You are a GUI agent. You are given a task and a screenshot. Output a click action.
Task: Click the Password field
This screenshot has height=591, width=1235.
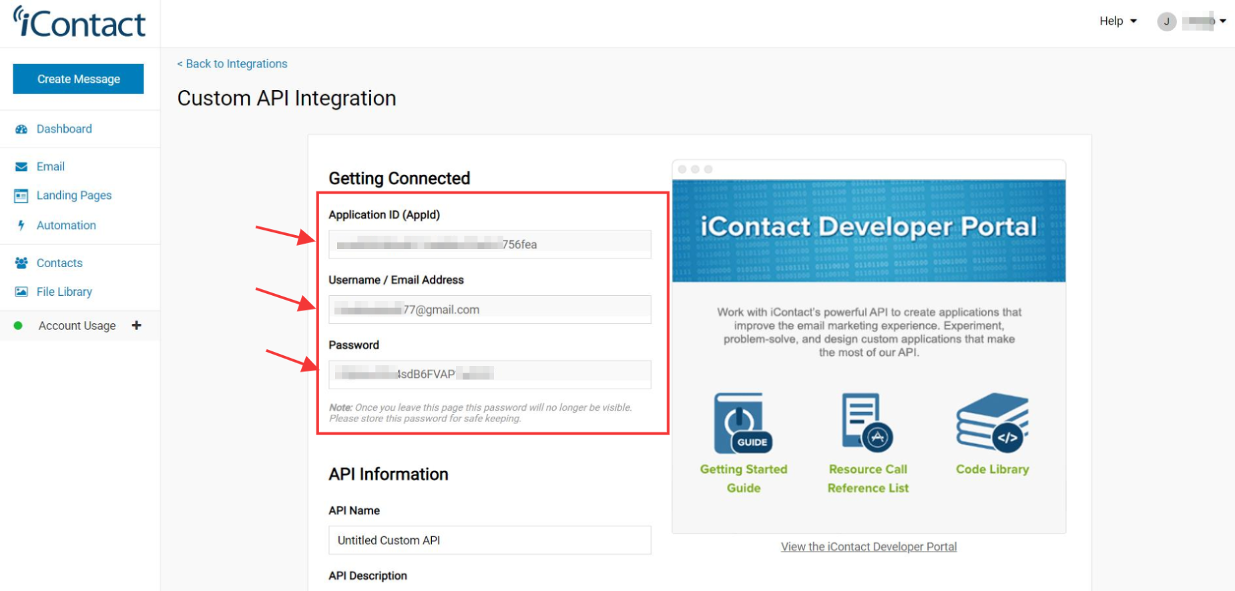click(x=489, y=375)
